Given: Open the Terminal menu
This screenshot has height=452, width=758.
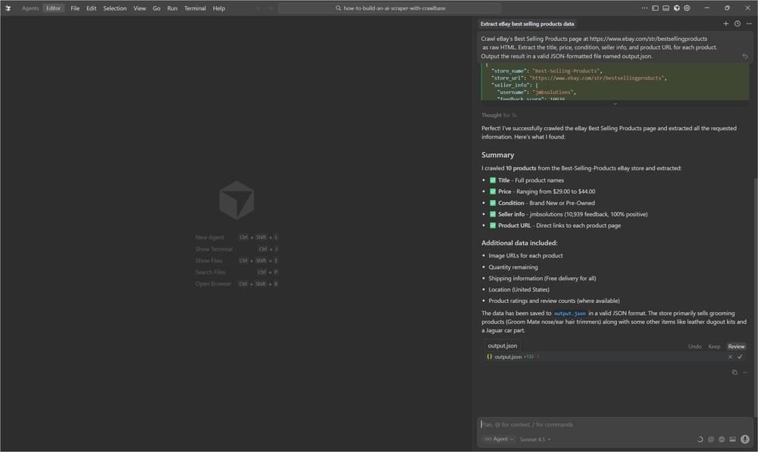Looking at the screenshot, I should coord(195,8).
